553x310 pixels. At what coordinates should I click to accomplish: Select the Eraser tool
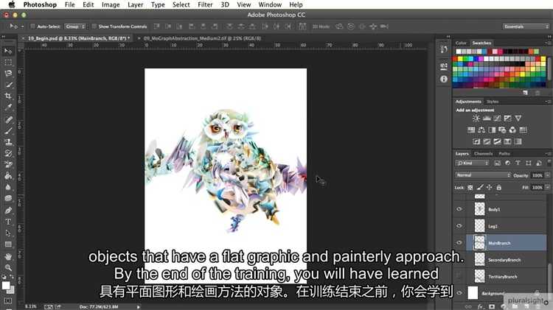pyautogui.click(x=8, y=164)
